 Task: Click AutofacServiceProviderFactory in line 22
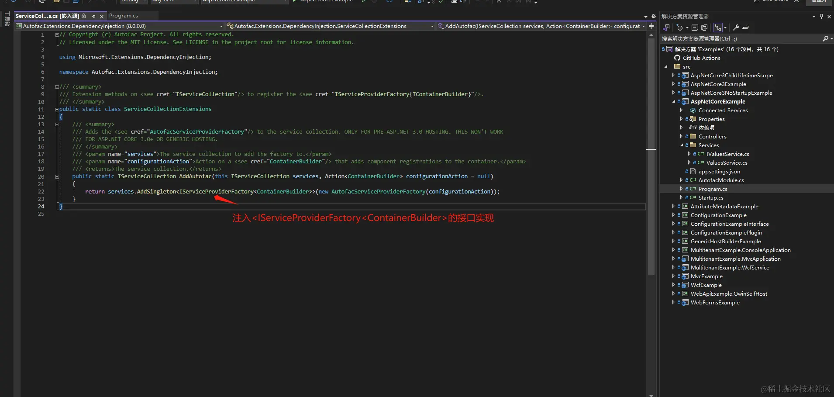378,192
